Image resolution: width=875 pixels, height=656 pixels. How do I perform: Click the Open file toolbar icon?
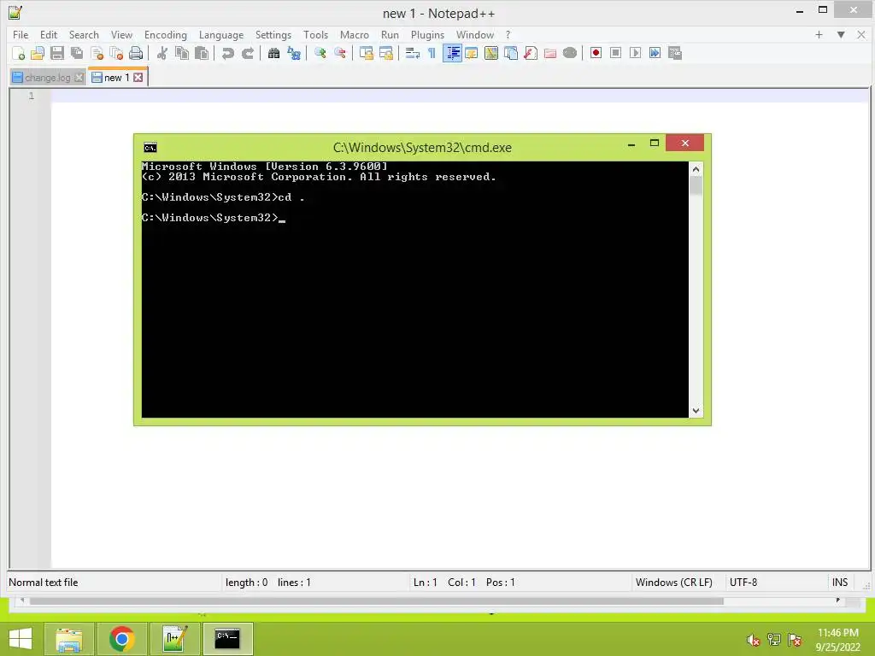pos(38,53)
